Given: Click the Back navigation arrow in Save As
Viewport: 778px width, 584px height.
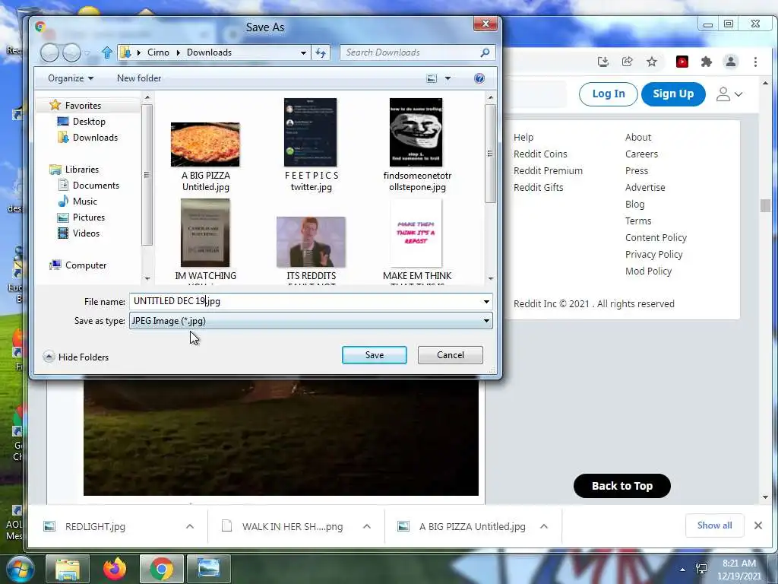Looking at the screenshot, I should (49, 52).
